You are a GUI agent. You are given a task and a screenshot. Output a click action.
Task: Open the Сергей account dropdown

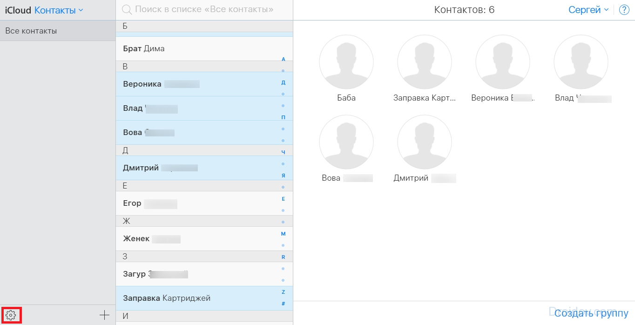tap(588, 10)
